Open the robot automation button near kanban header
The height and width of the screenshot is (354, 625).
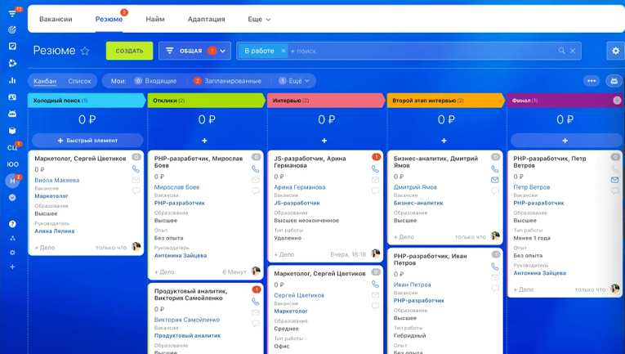point(614,81)
